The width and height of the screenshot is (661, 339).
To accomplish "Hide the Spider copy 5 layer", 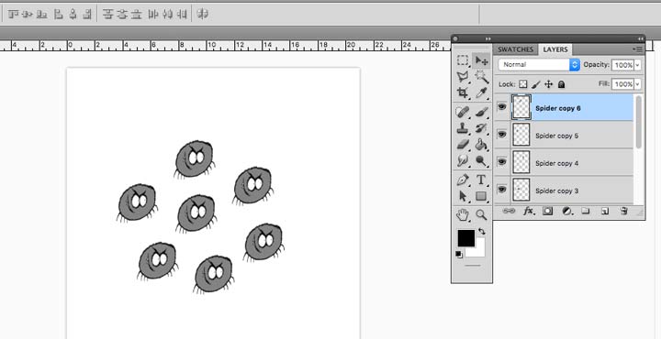I will point(501,134).
